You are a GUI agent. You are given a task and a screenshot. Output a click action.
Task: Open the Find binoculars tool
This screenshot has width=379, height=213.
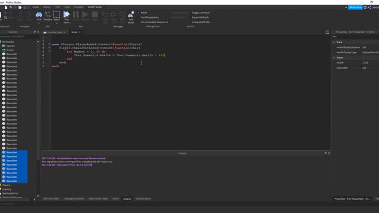tap(38, 15)
